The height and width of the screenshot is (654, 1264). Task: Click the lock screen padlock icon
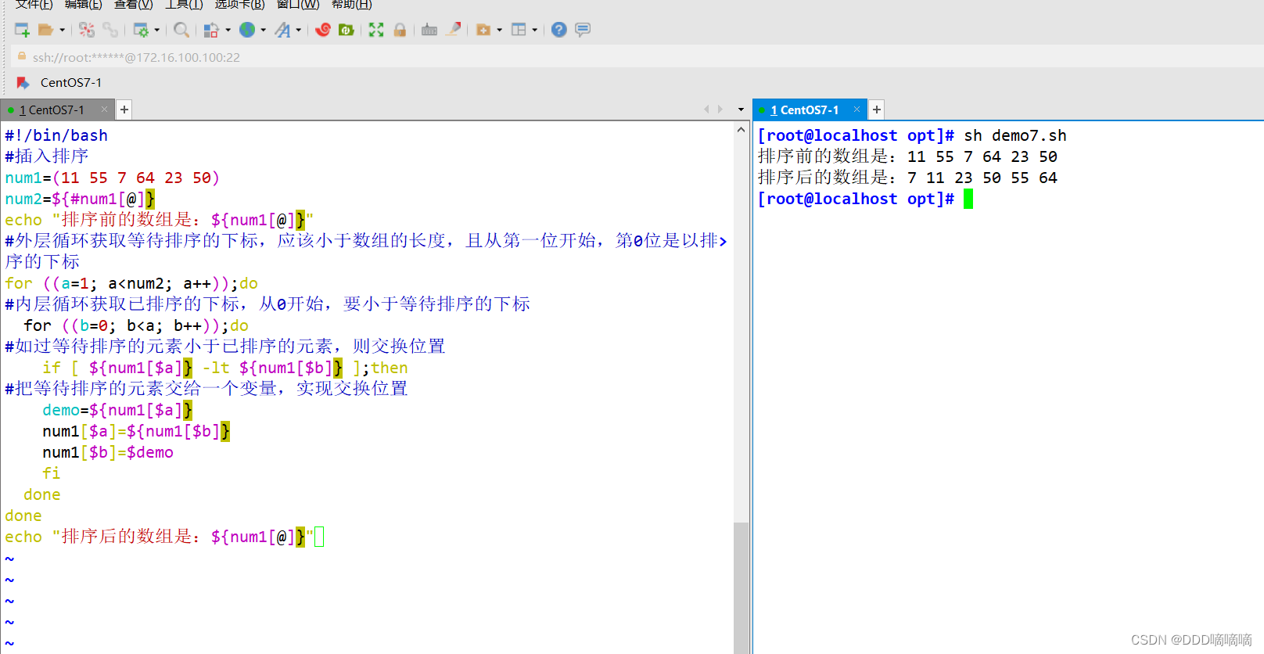tap(400, 30)
